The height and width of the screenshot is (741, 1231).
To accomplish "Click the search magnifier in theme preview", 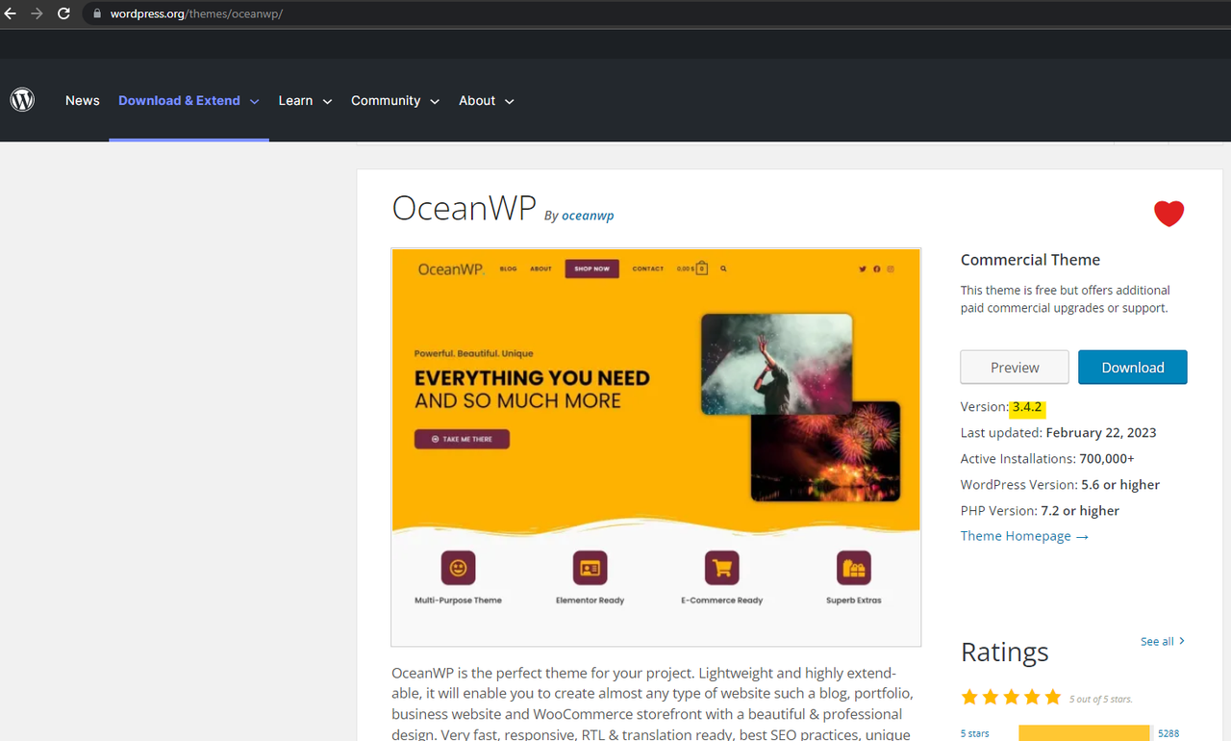I will coord(723,268).
